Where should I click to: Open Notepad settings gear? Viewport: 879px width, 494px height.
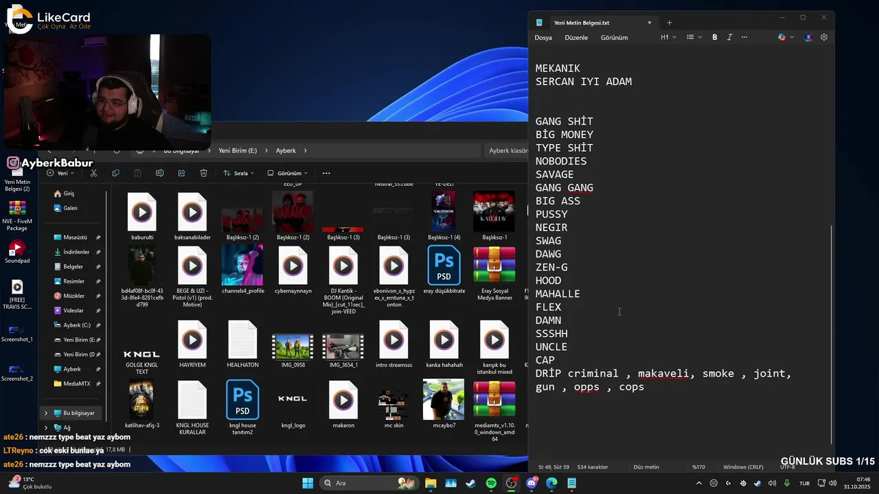click(x=824, y=37)
